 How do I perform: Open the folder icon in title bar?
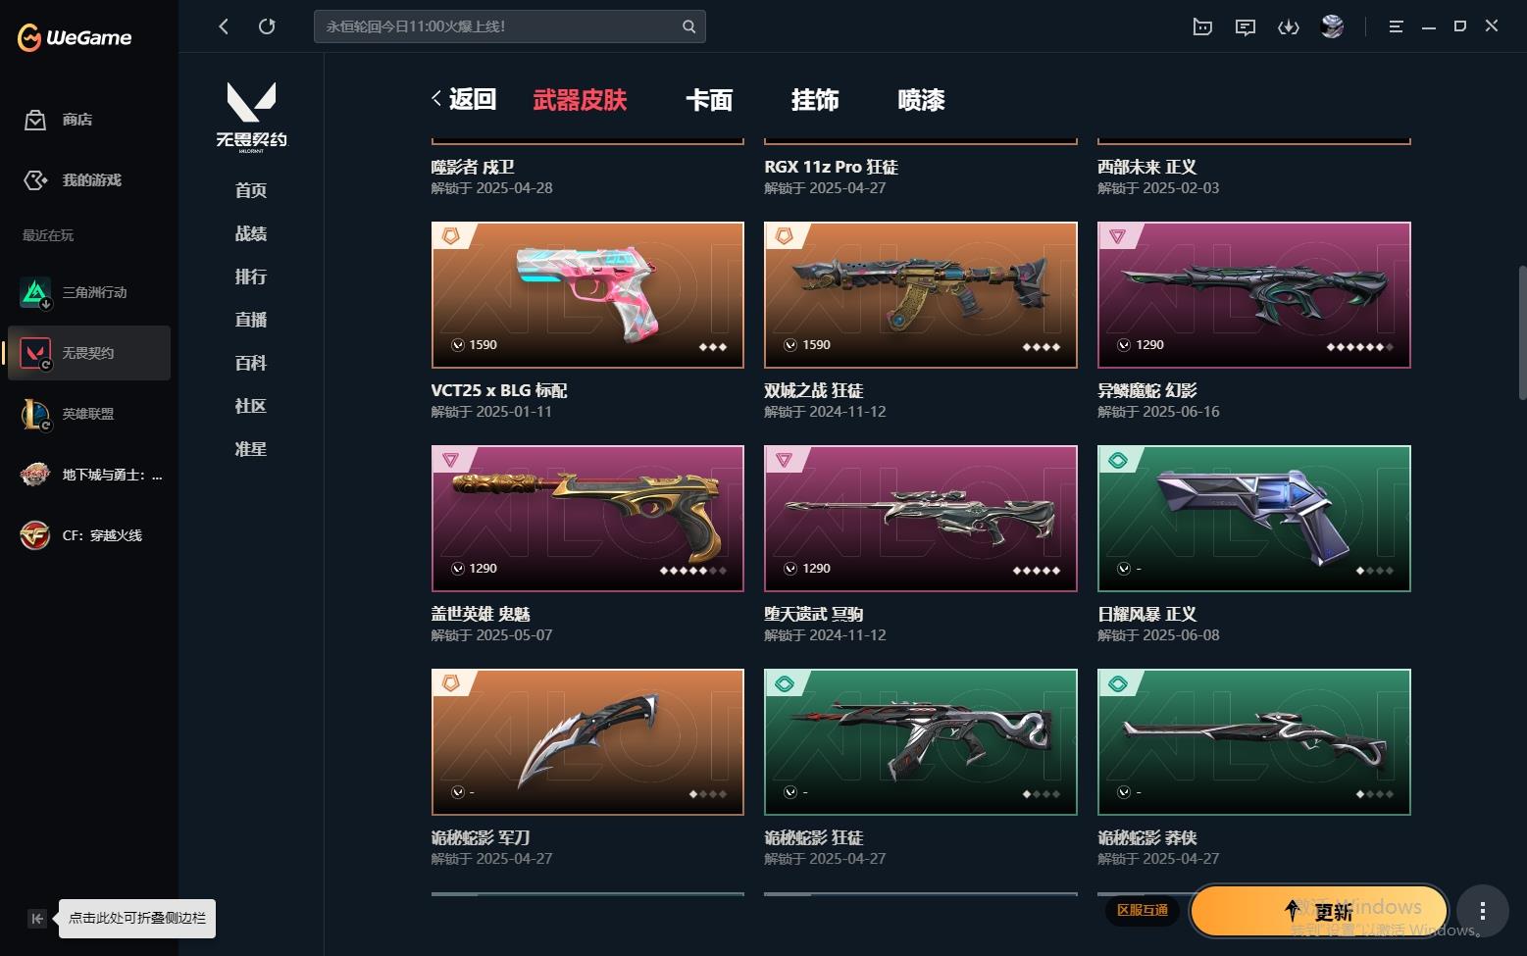1202,26
